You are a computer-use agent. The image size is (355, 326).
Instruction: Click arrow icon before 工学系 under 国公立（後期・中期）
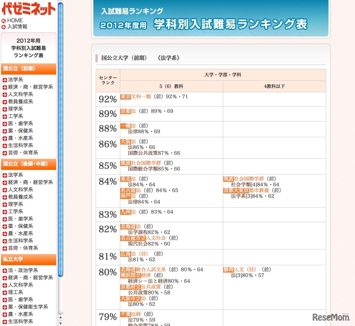[x=5, y=212]
